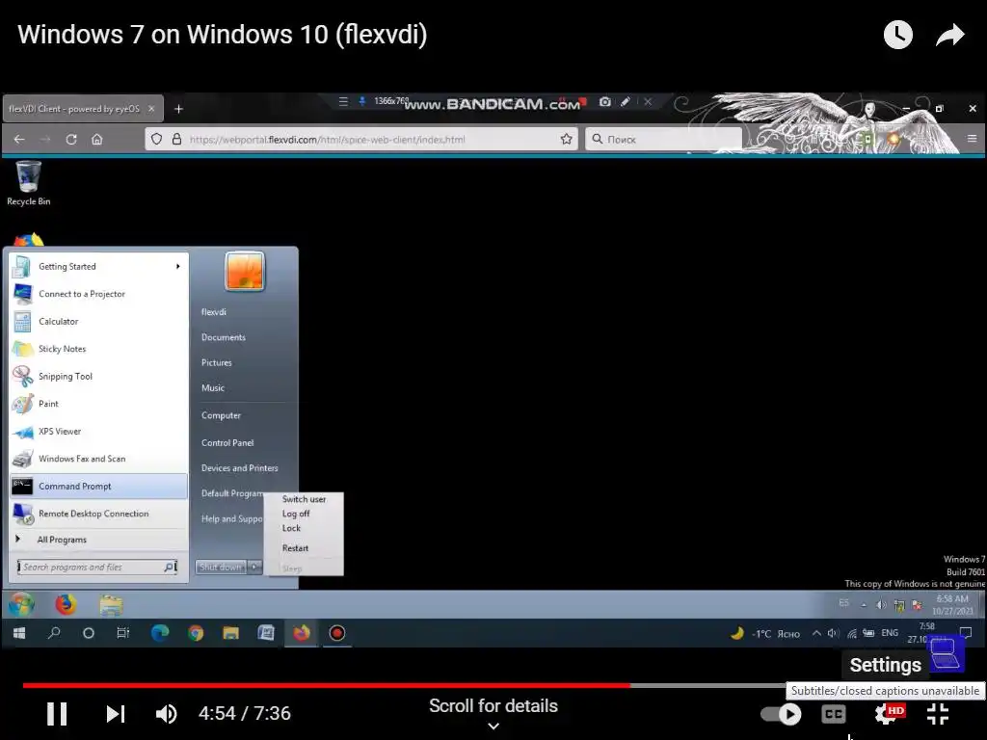
Task: Click the Search programs and files box
Action: 97,567
